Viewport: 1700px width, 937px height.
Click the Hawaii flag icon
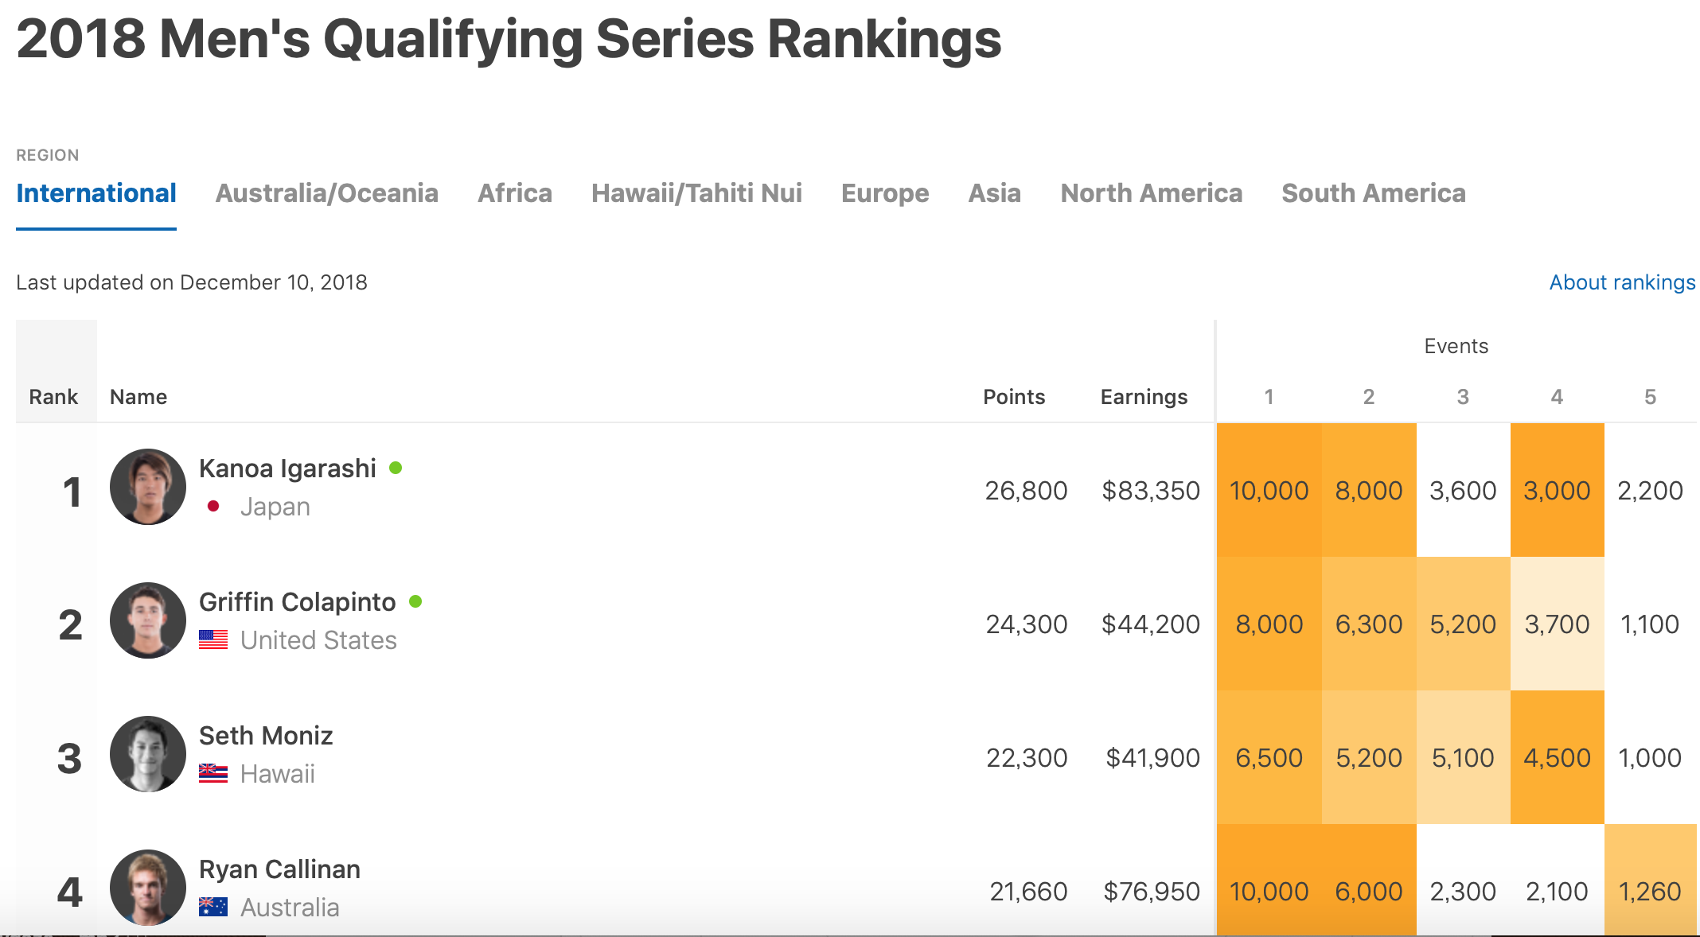(x=213, y=773)
